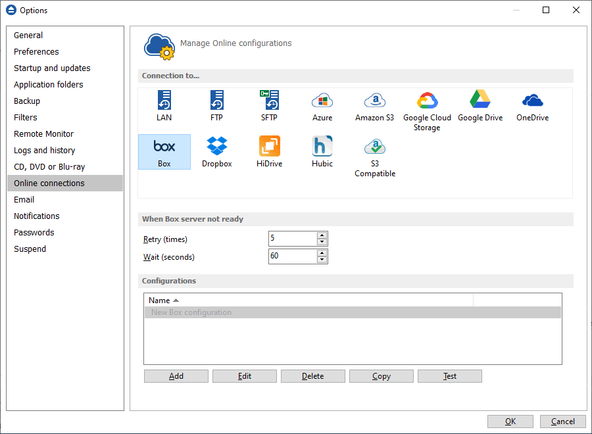Close the Options window
The image size is (592, 434).
click(x=576, y=10)
